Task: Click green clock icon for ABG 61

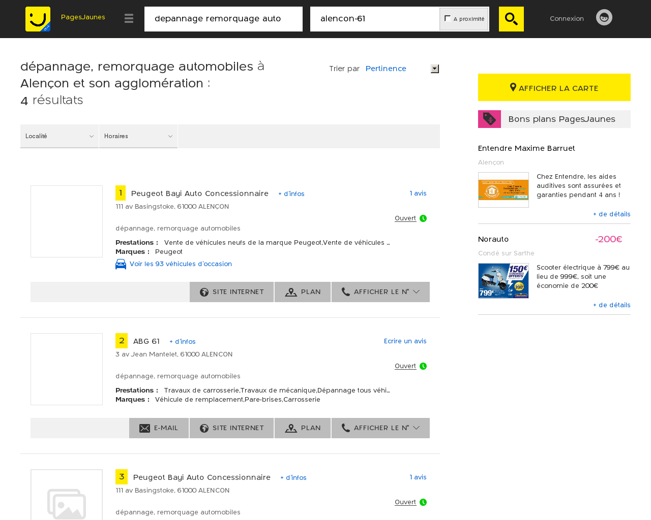Action: (423, 366)
